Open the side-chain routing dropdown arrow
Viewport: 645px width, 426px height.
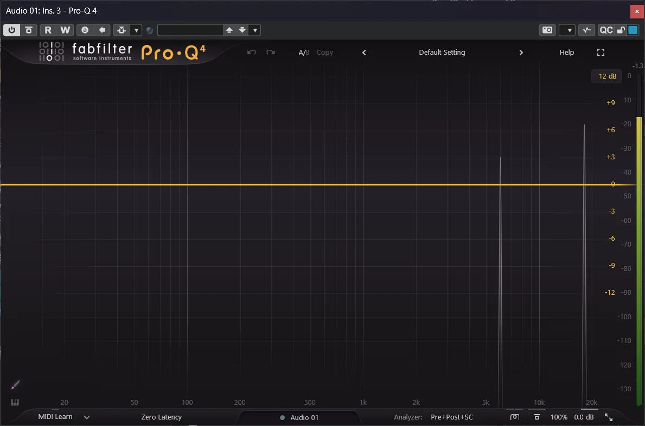(136, 30)
